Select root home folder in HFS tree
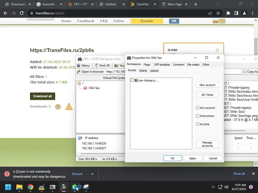 [x=79, y=83]
